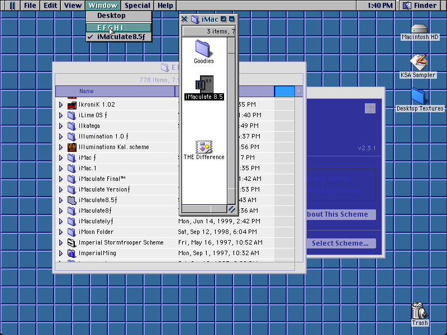The height and width of the screenshot is (335, 447).
Task: Expand Illumination 1.0 ƒ disclosure triangle
Action: point(61,136)
